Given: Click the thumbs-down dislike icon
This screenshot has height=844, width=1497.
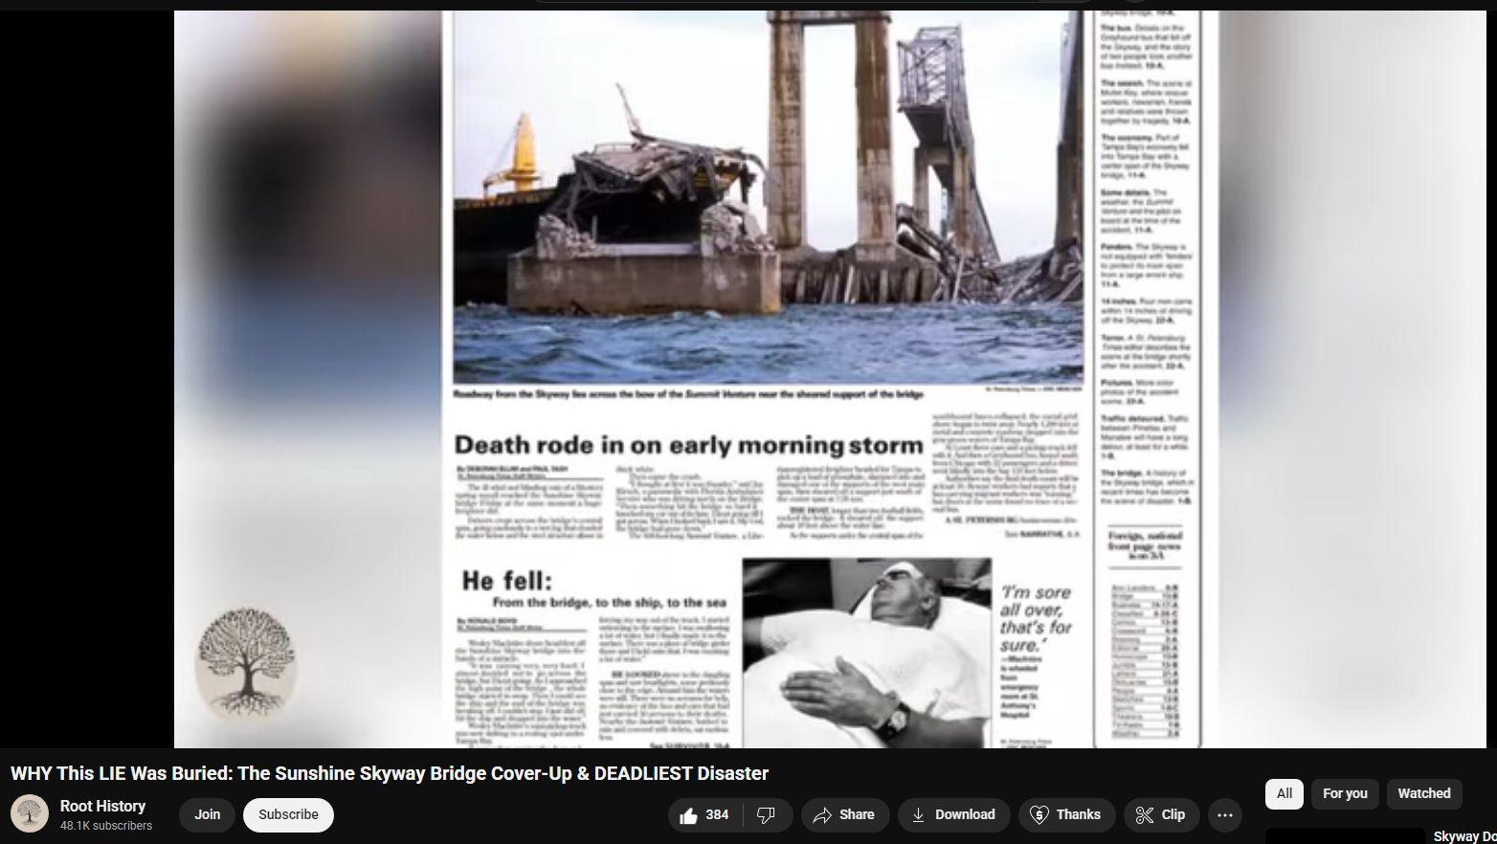Looking at the screenshot, I should coord(766,815).
